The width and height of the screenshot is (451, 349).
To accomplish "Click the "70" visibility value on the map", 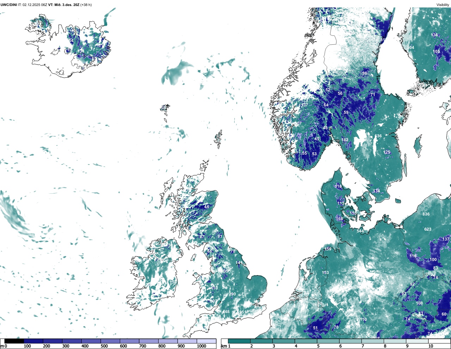I will [x=336, y=328].
